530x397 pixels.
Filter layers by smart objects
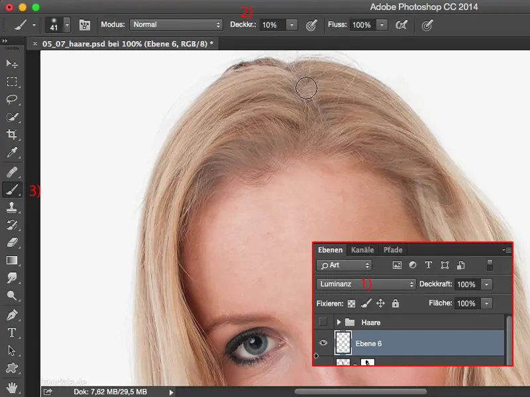(460, 265)
